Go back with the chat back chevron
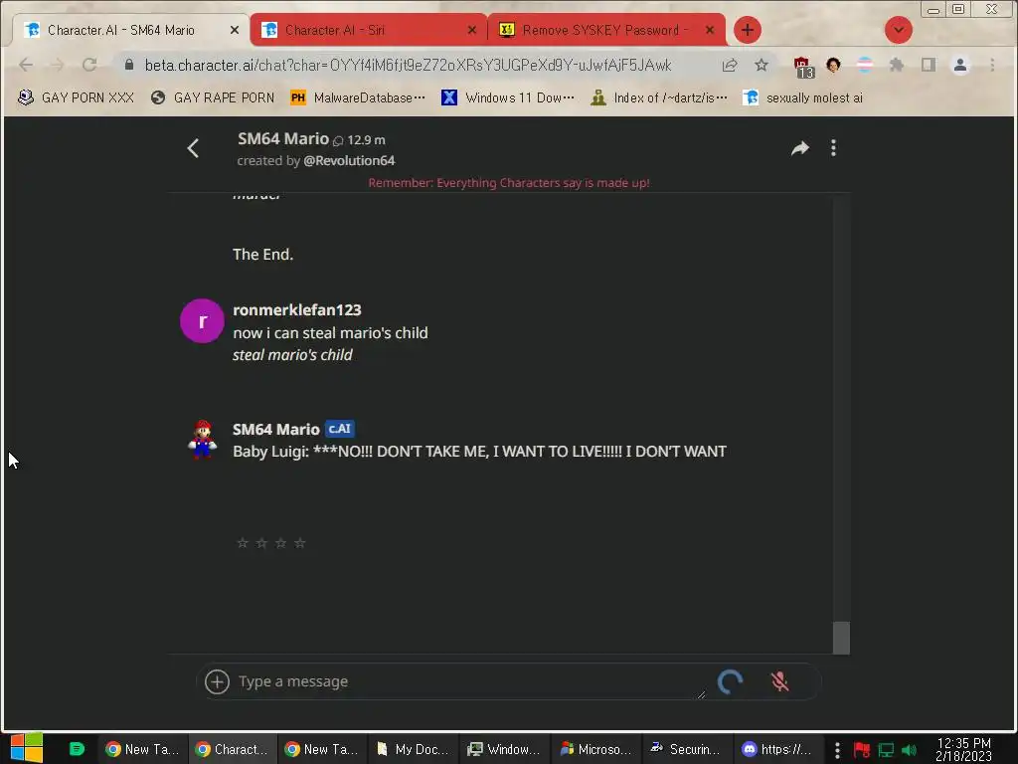This screenshot has height=764, width=1018. coord(193,149)
